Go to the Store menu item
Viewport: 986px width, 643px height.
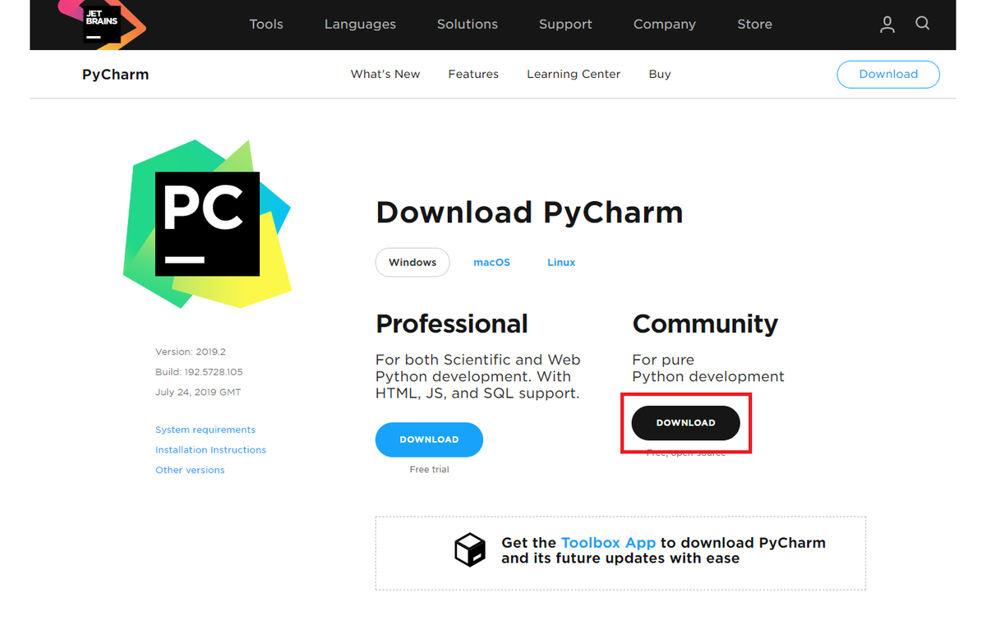pos(754,25)
